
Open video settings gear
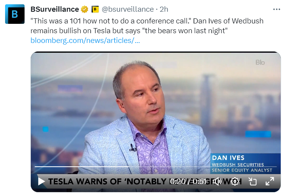[x=235, y=181]
